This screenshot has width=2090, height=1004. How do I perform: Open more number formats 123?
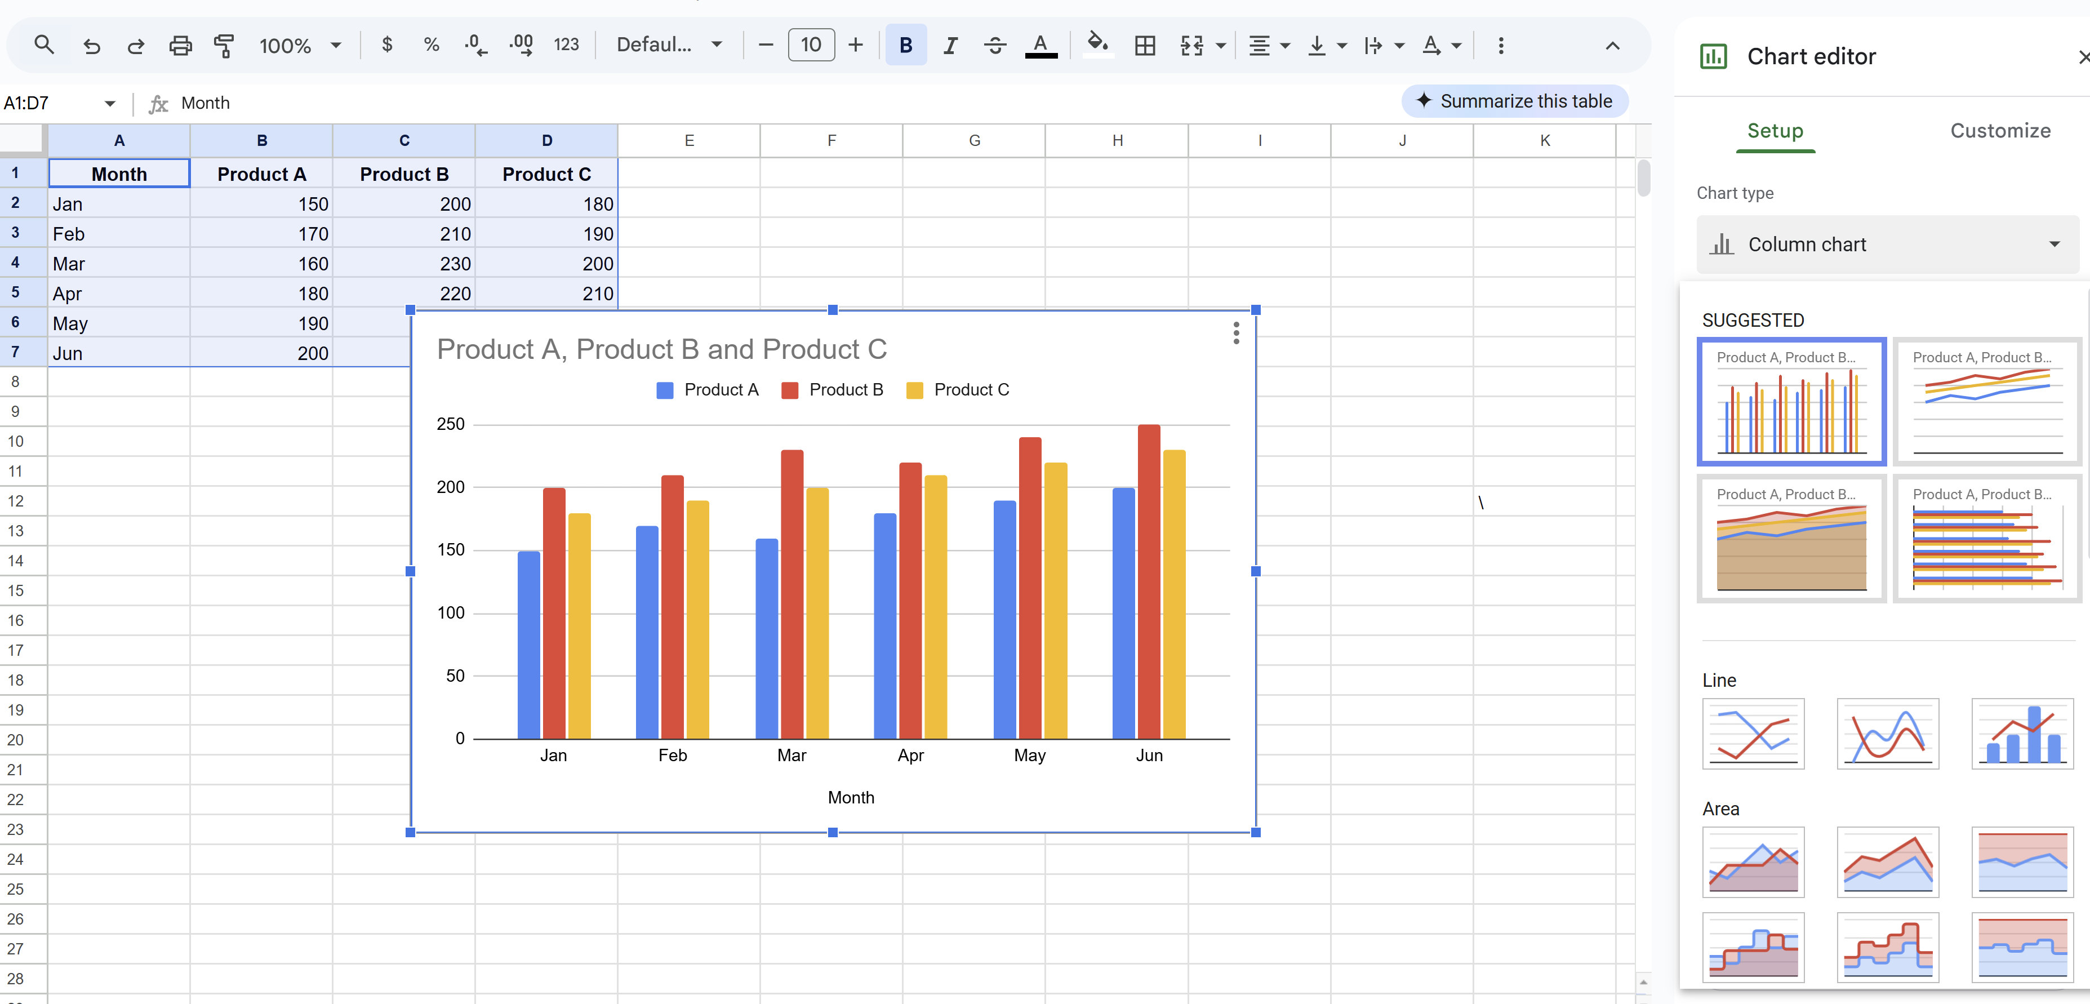(566, 45)
